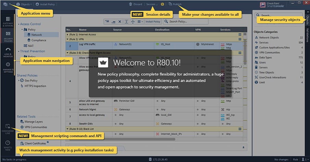The image size is (310, 162).
Task: Open the application menu icon
Action: pos(6,4)
